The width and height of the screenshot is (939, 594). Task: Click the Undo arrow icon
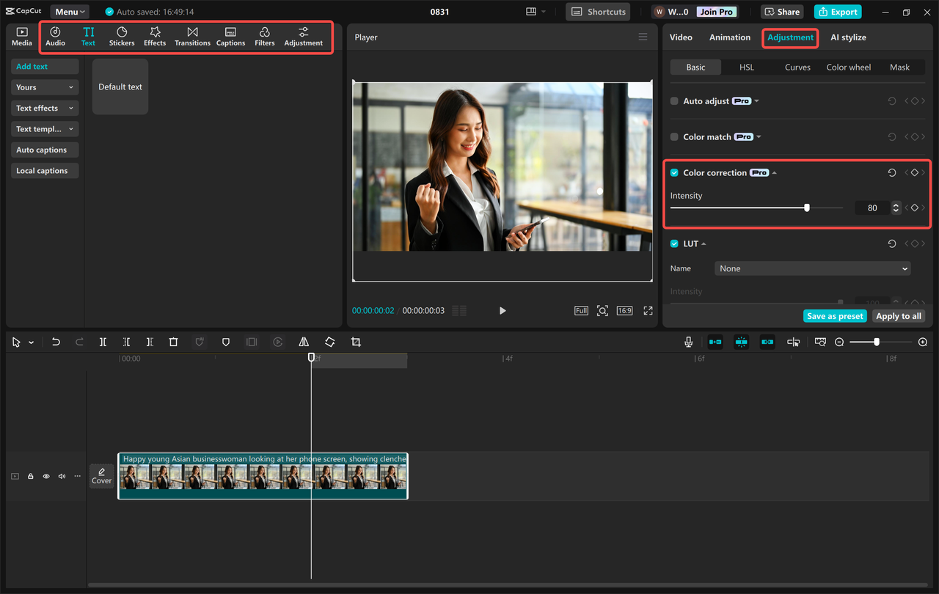click(56, 342)
